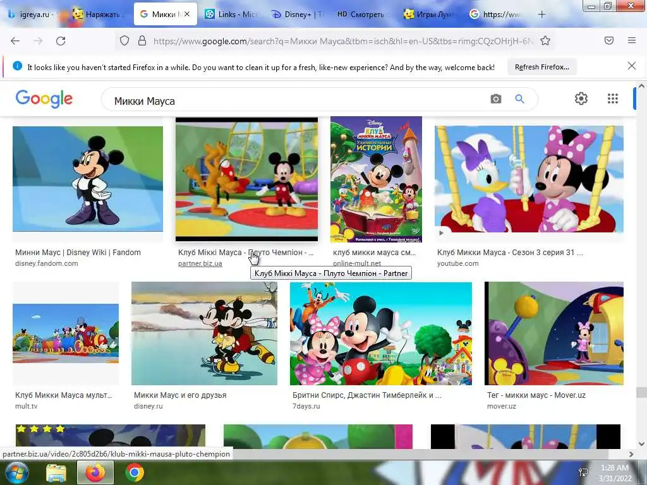Follow the Минни Маус Disney Wiki Fandom link
Viewport: 647px width, 485px height.
coord(78,253)
